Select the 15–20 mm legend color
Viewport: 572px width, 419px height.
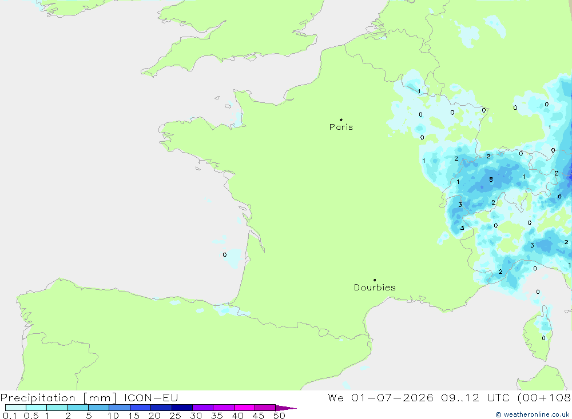tap(141, 408)
